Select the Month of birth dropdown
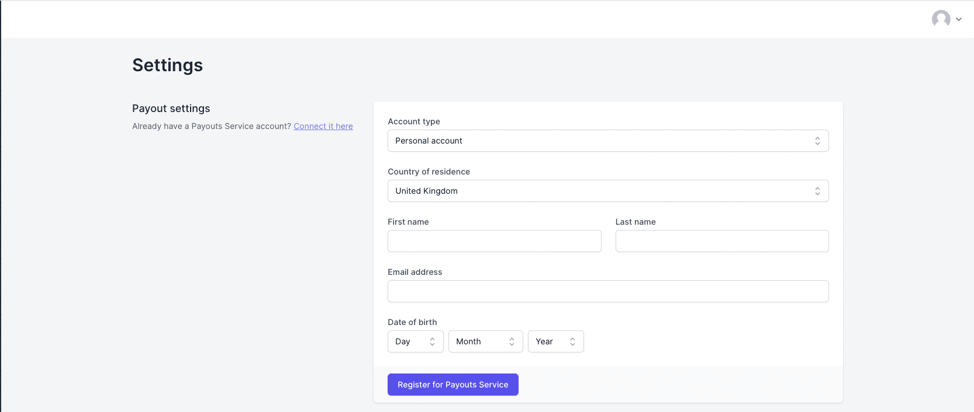 [x=486, y=341]
